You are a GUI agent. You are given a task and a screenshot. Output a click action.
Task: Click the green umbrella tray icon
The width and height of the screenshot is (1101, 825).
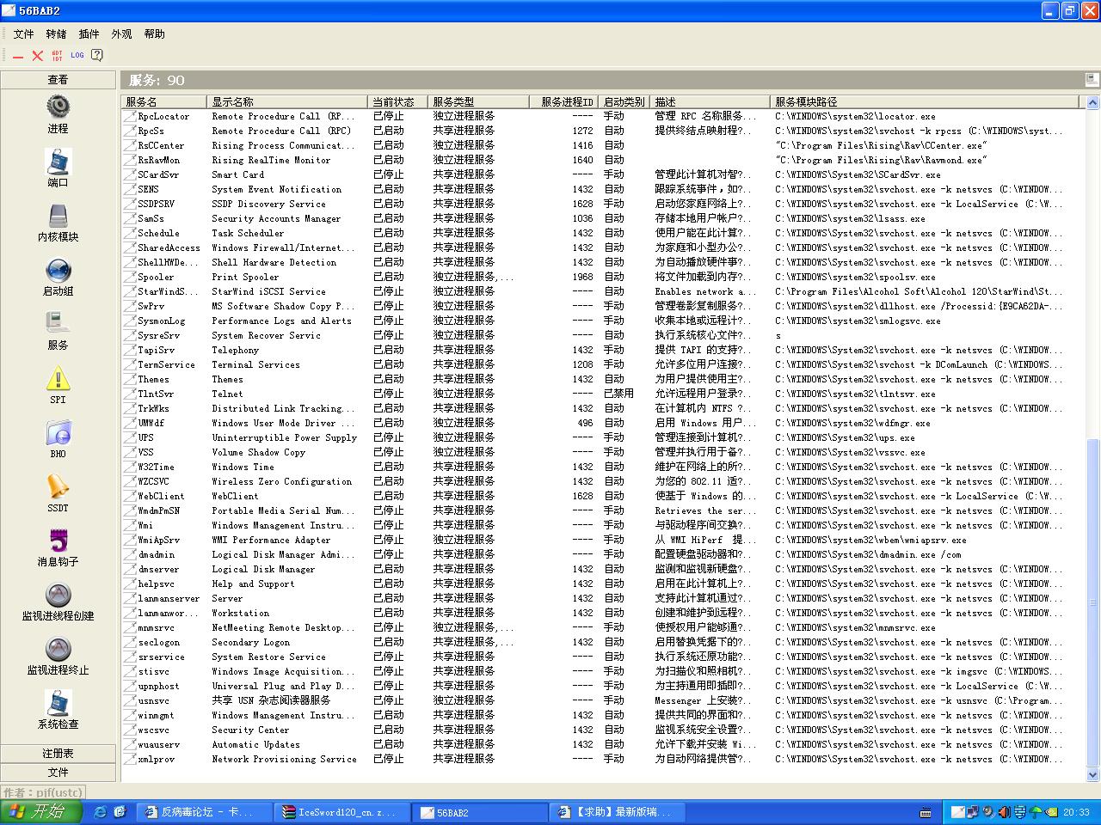tap(1036, 811)
